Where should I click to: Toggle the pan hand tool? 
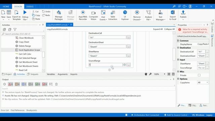[x=146, y=74]
